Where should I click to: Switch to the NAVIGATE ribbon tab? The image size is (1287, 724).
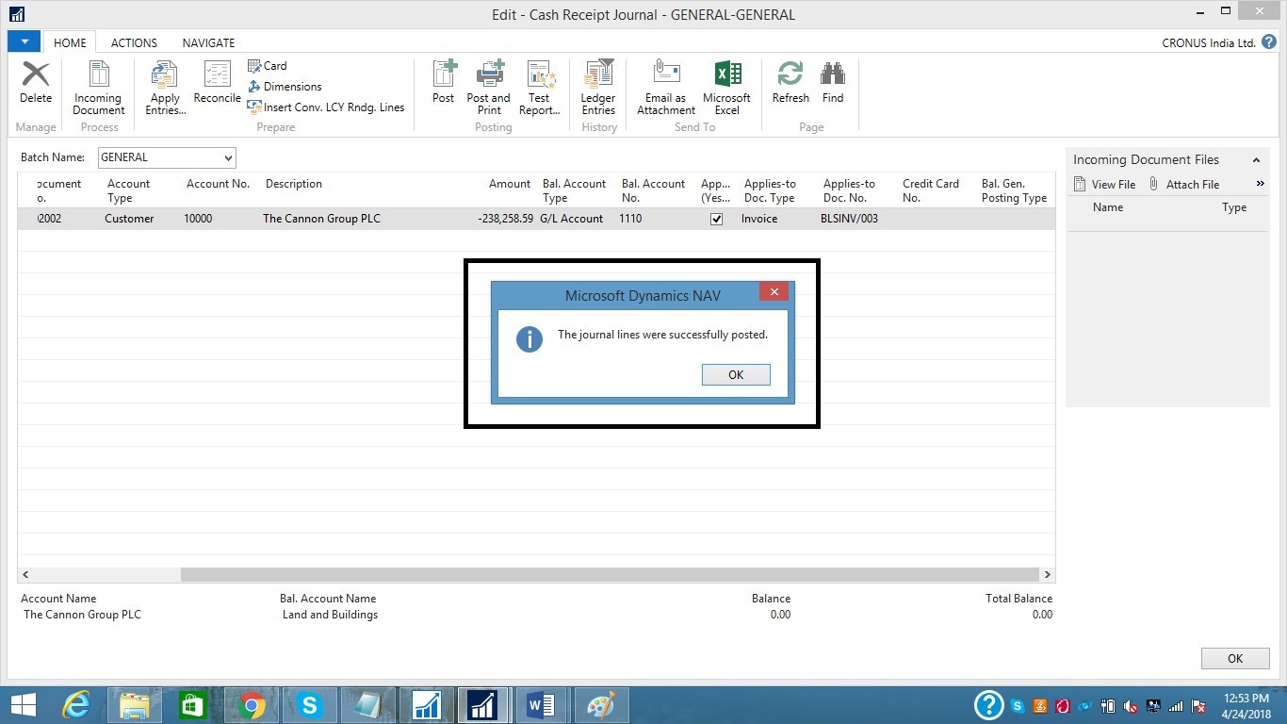click(209, 42)
